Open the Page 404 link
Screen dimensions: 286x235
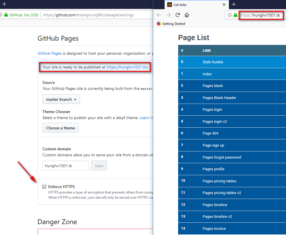click(210, 133)
